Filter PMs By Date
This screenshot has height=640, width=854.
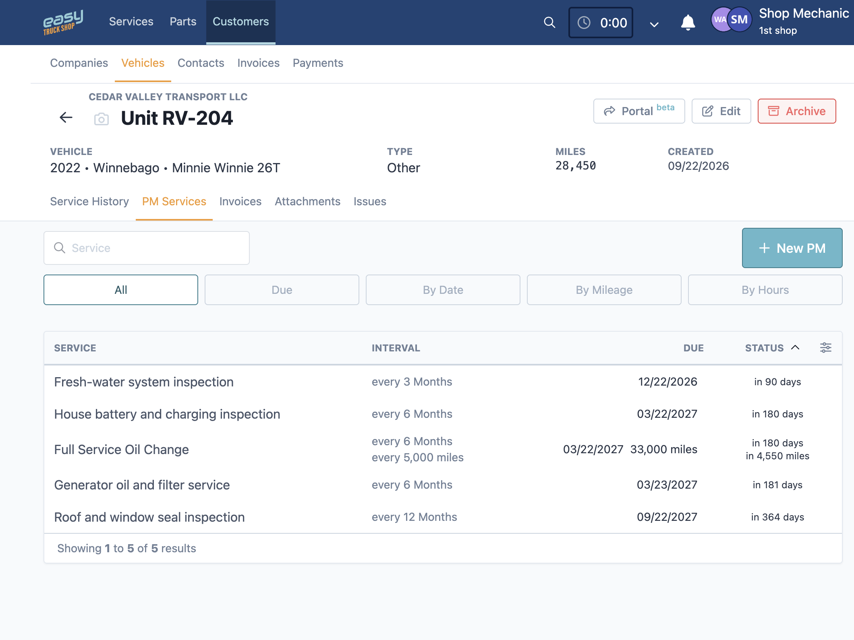[x=443, y=290]
